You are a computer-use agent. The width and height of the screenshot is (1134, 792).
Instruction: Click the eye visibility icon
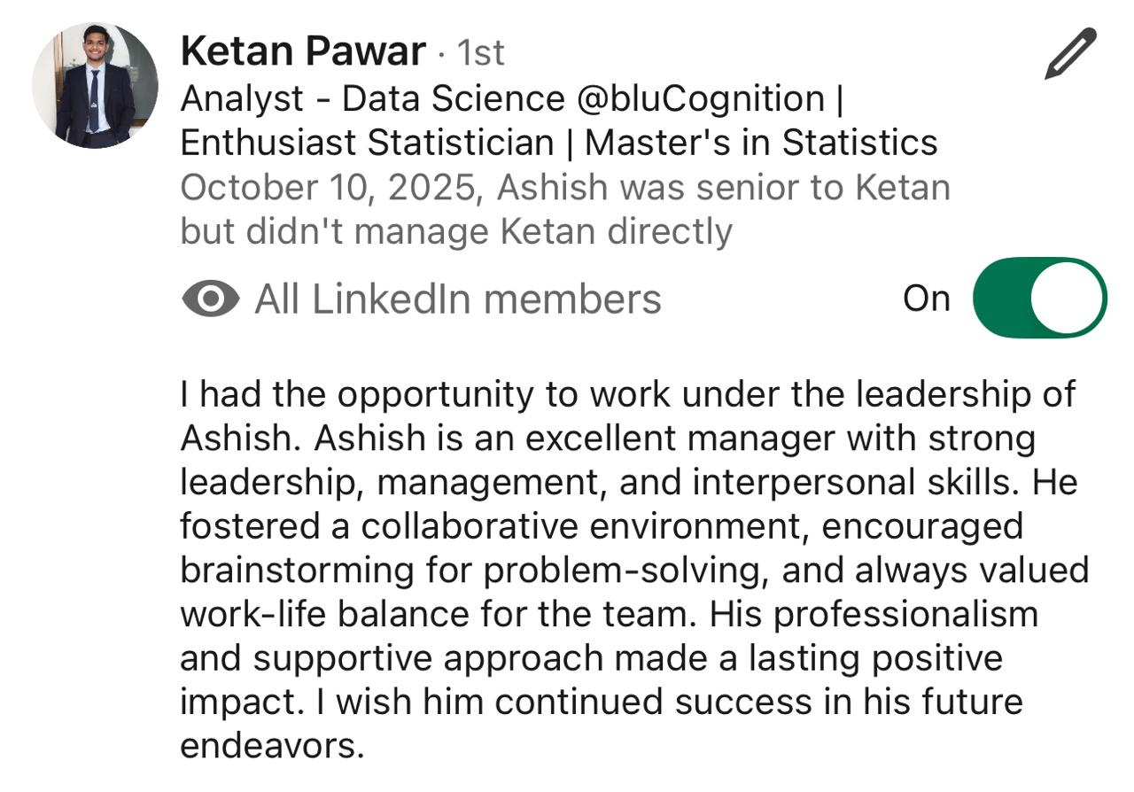210,299
